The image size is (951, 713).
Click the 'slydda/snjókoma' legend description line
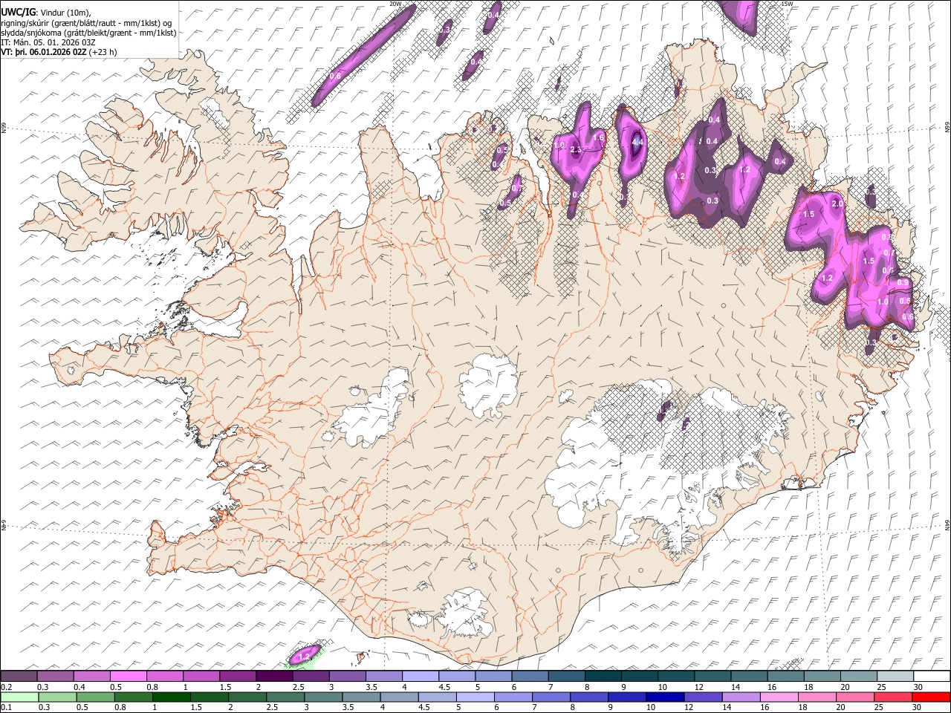89,33
